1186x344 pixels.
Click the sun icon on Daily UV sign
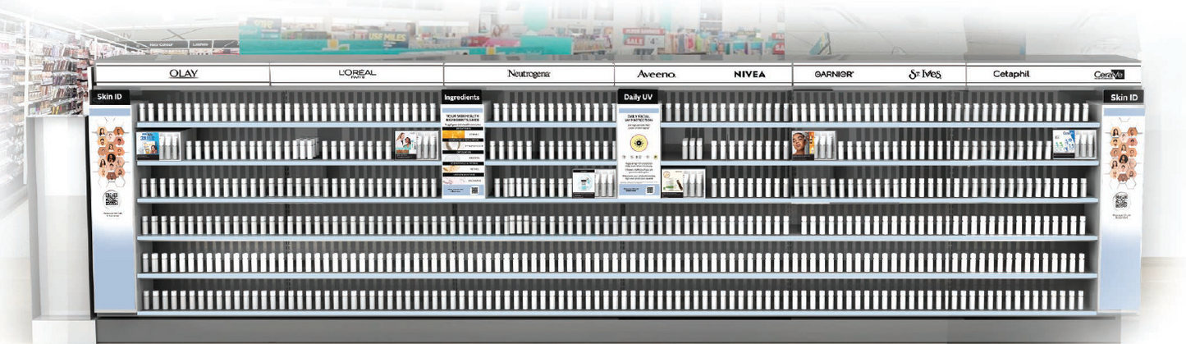tap(638, 143)
